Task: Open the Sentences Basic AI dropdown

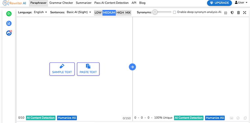Action: coord(79,12)
